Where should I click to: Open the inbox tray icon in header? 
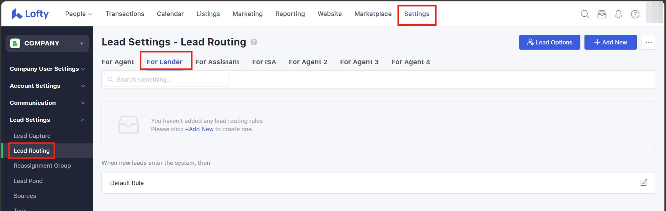pos(601,14)
